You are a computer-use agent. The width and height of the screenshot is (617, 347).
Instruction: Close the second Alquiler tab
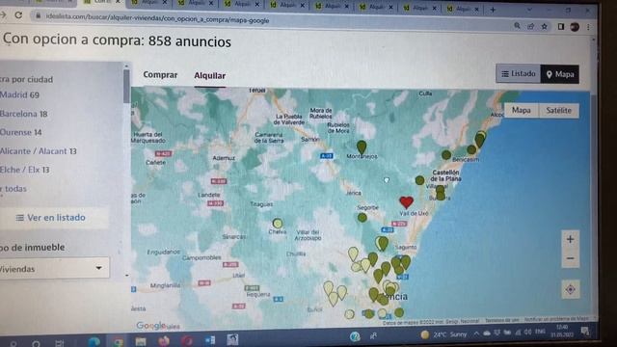pos(210,3)
